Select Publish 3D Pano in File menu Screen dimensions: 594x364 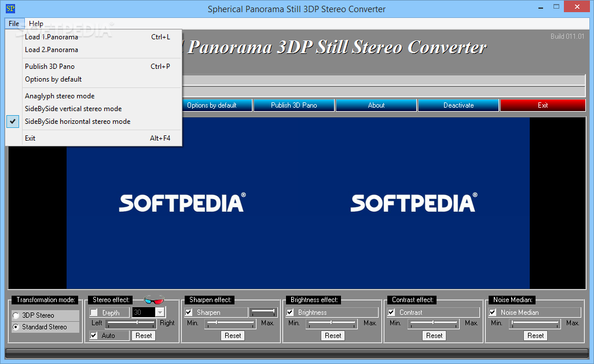pos(94,67)
